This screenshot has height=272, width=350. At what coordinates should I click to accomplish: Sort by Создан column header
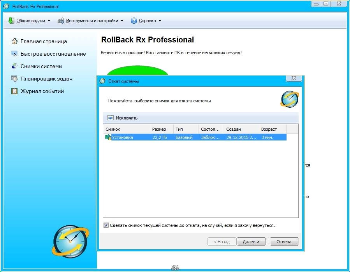(241, 129)
